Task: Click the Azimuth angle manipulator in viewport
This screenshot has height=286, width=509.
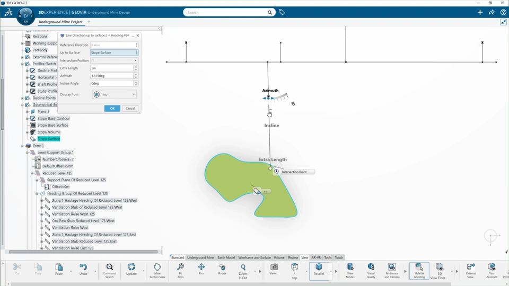Action: (268, 98)
